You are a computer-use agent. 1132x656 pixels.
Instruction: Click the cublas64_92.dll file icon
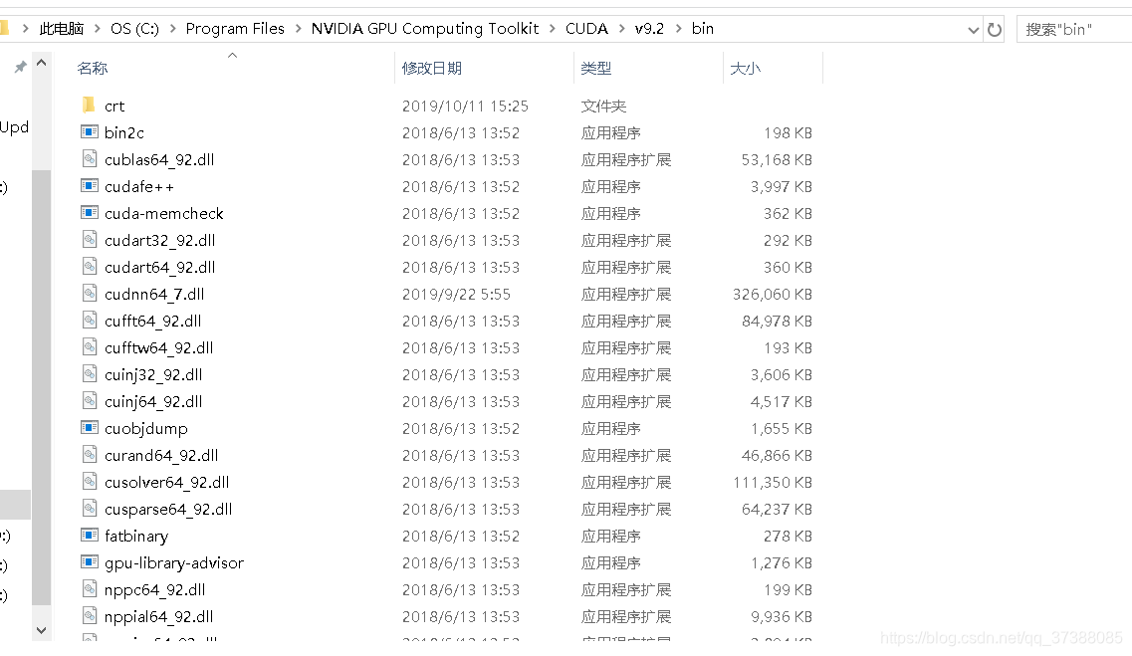[x=89, y=158]
